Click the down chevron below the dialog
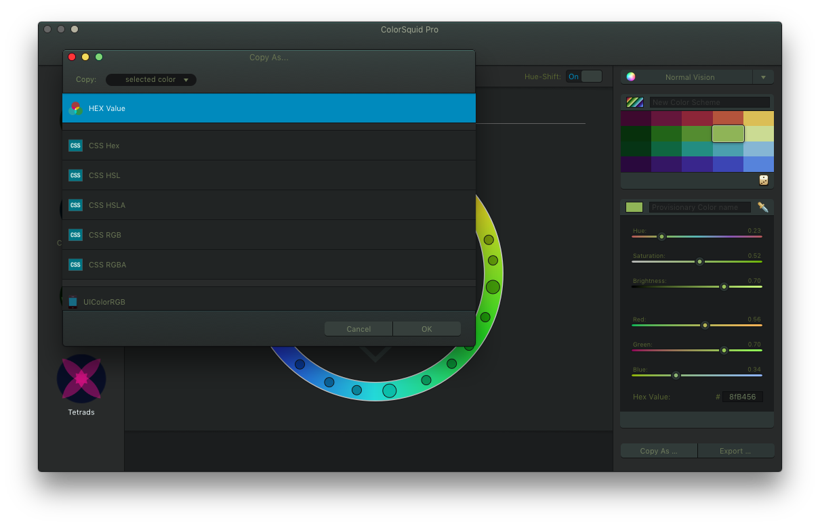The width and height of the screenshot is (820, 526). 375,354
